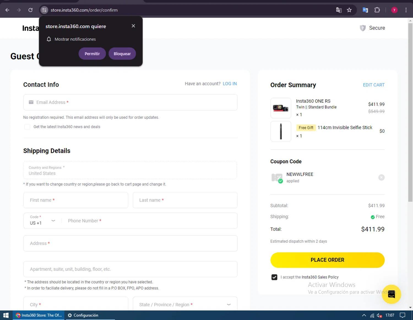This screenshot has width=413, height=320.
Task: Click the Insta360 ONE RS product name
Action: tap(313, 101)
